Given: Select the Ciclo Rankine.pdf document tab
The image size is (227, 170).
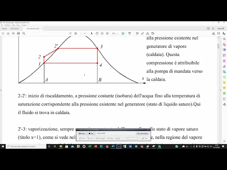Looking at the screenshot, I should point(33,28).
